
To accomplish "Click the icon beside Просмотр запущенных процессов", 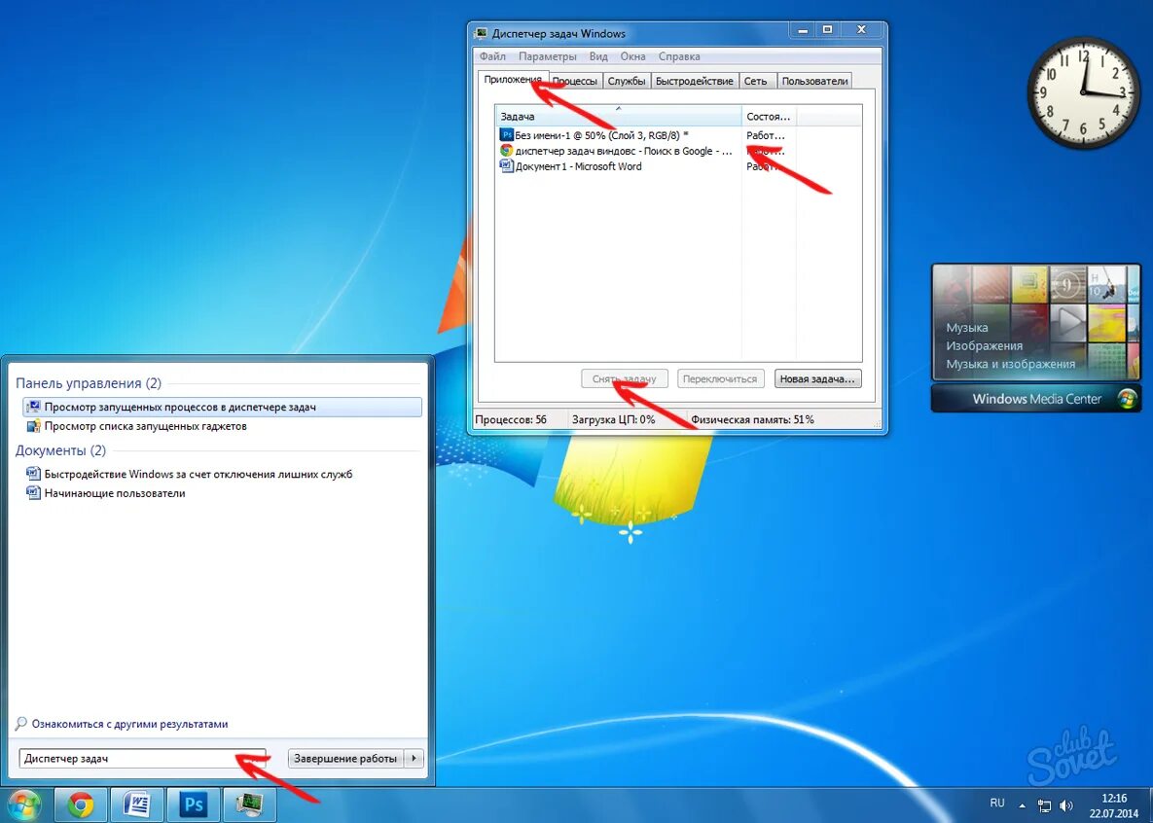I will point(33,407).
